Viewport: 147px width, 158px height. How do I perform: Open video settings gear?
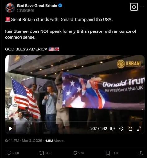(121, 129)
